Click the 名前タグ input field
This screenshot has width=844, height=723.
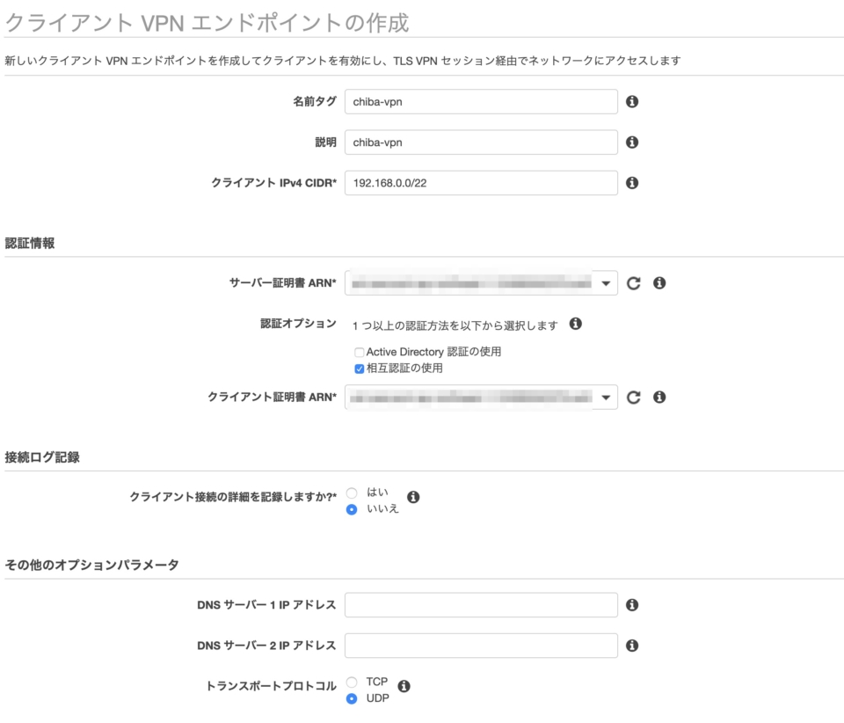tap(481, 101)
